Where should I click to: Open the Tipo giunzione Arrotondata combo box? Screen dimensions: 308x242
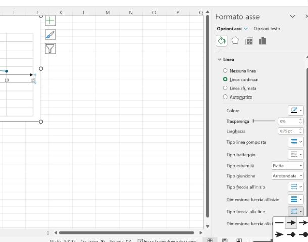(287, 176)
